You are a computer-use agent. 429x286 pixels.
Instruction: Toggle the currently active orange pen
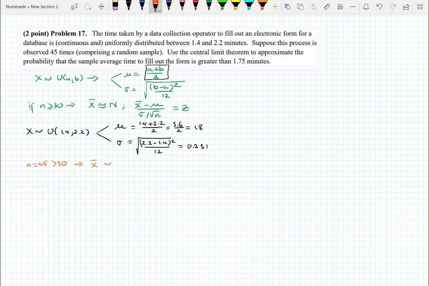point(156,6)
